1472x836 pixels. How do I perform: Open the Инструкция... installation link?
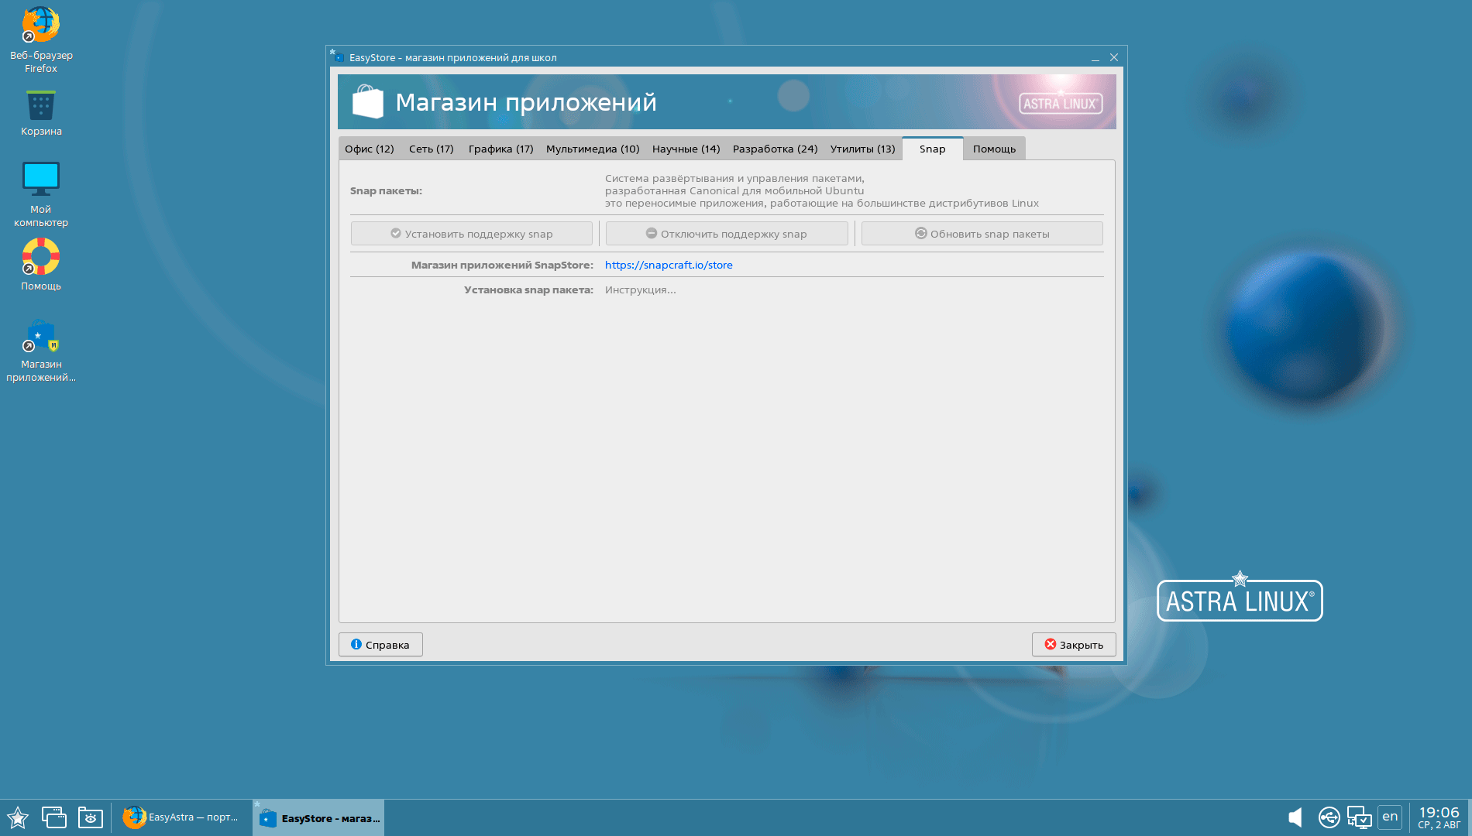(x=640, y=290)
